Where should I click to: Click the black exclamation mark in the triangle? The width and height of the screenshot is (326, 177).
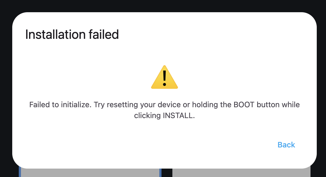(x=164, y=78)
